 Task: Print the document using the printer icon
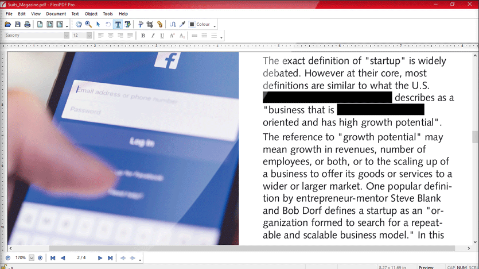point(27,25)
